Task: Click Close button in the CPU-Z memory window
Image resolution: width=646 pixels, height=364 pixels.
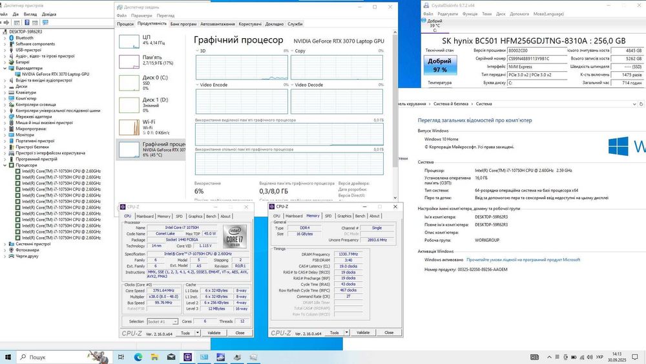Action: pos(388,333)
